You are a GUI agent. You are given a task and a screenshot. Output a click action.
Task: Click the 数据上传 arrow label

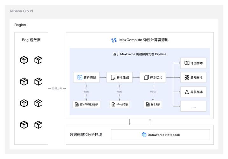tap(57, 88)
